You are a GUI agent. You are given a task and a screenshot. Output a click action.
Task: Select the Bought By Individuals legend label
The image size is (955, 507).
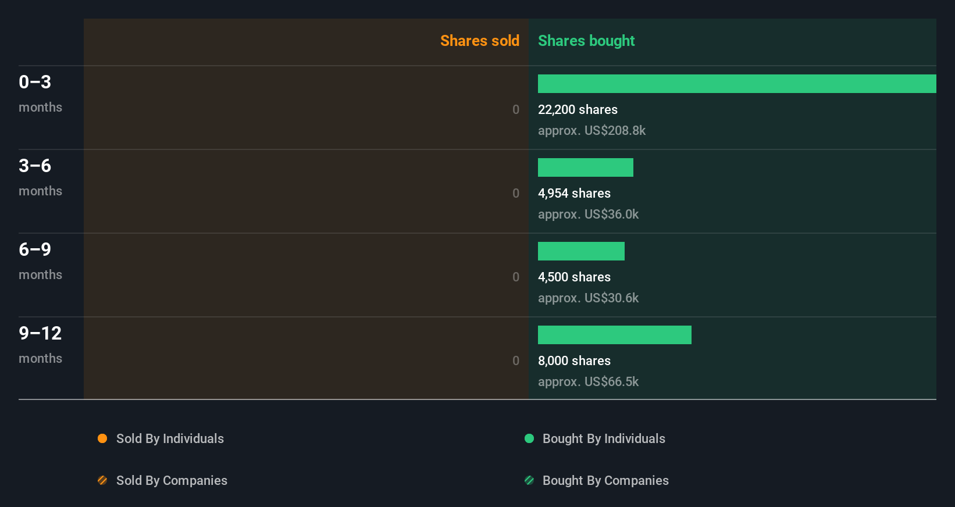pos(604,438)
